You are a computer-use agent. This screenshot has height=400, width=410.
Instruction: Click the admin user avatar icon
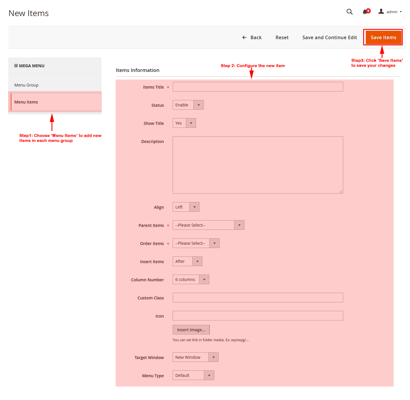381,11
